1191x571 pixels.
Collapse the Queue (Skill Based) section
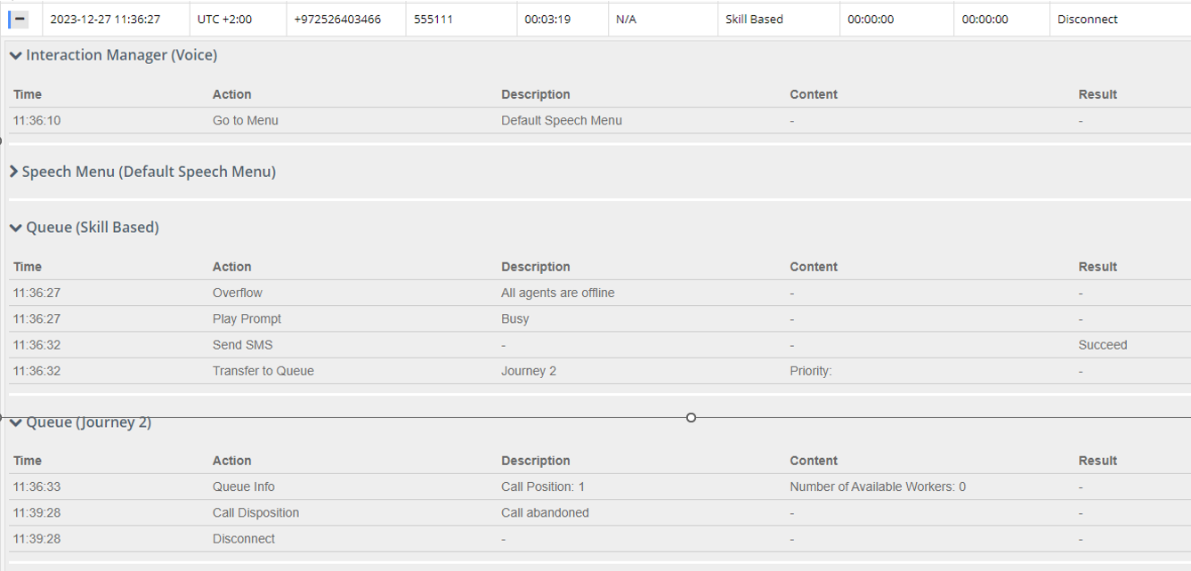[x=16, y=228]
